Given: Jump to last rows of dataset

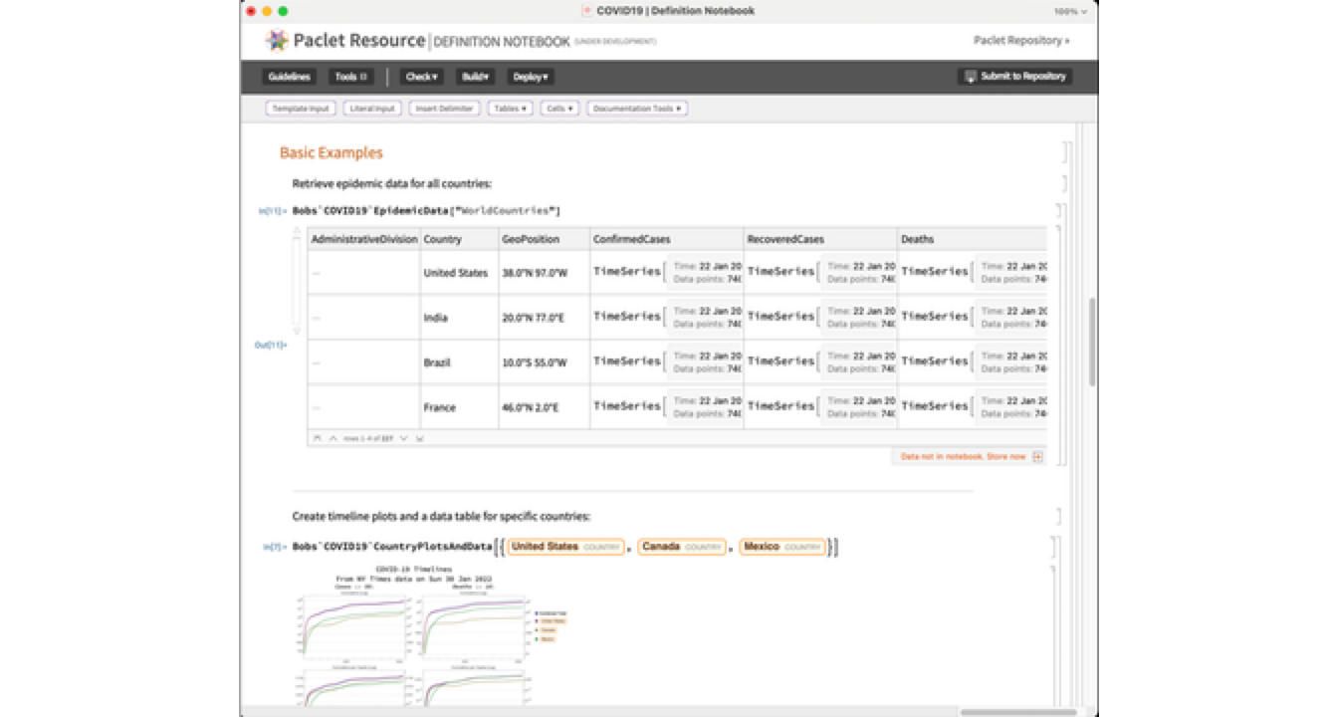Looking at the screenshot, I should (x=420, y=438).
